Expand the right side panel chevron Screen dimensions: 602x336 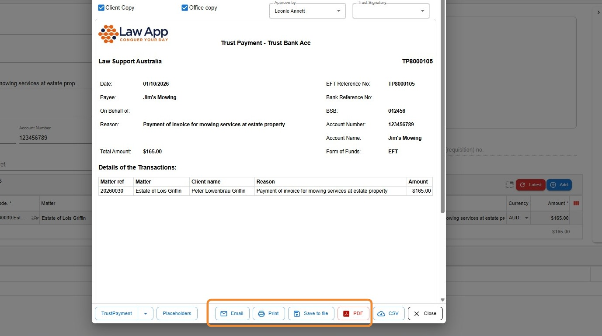coord(598,12)
